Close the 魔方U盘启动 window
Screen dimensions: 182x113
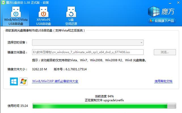178,3
